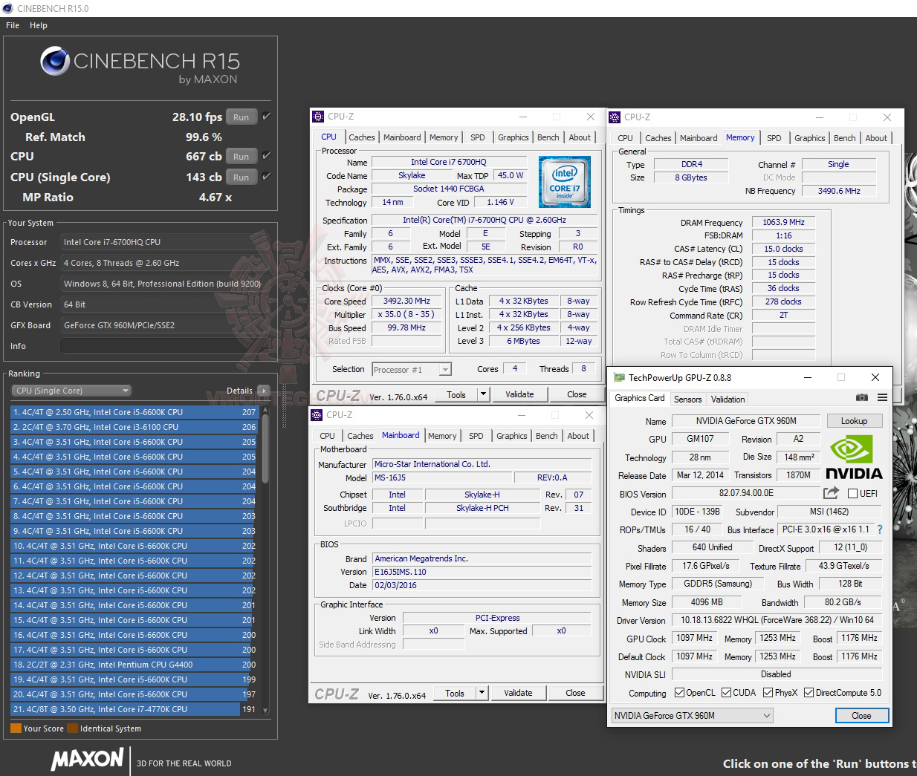Click the Cinebench title bar icon
The height and width of the screenshot is (776, 917).
click(7, 8)
